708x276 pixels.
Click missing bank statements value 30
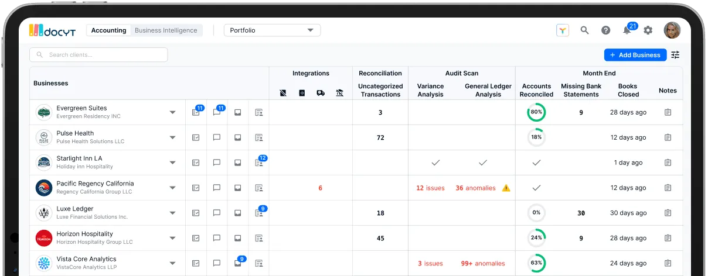click(581, 213)
